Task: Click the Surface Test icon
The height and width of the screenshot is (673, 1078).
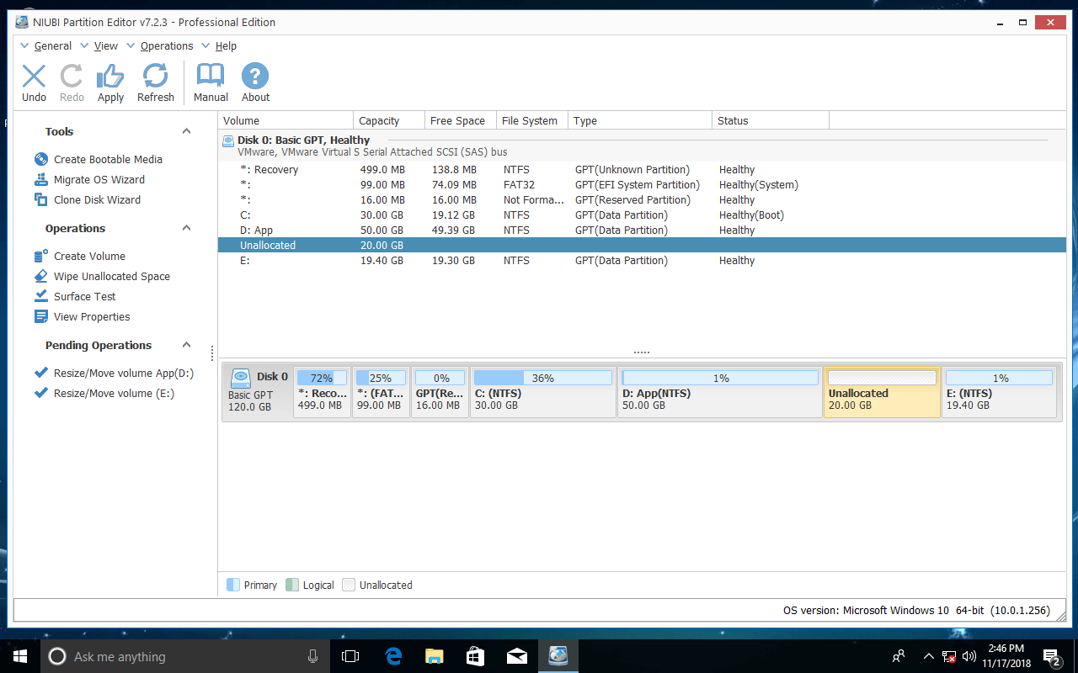Action: tap(40, 296)
